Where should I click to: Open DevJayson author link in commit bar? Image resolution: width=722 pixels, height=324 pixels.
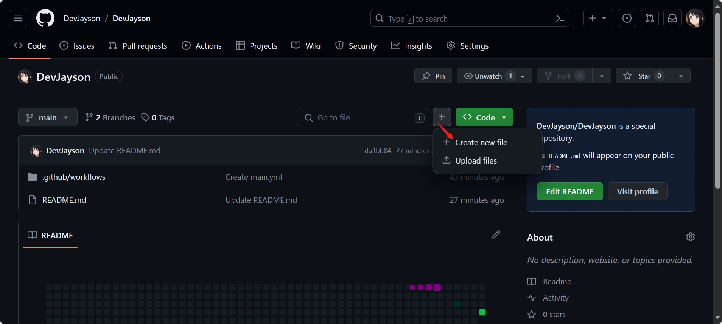(x=65, y=150)
